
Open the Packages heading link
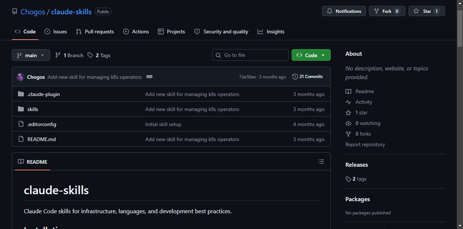click(x=358, y=199)
